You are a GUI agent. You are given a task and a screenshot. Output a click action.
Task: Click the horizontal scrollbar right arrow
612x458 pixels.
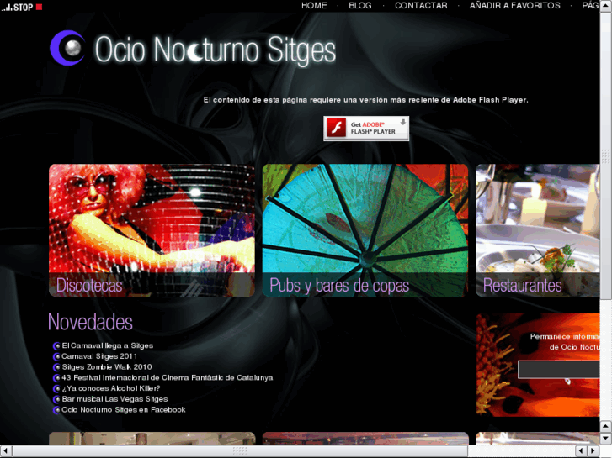[x=593, y=451]
